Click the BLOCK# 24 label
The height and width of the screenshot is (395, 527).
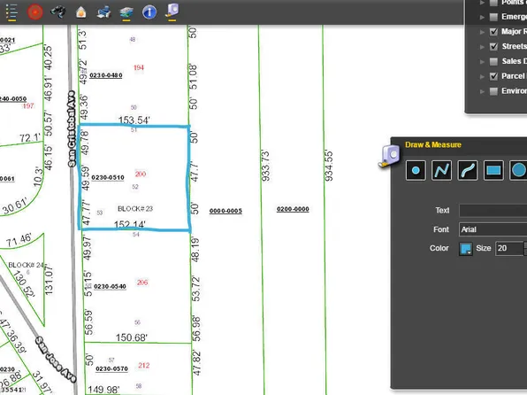coord(27,265)
